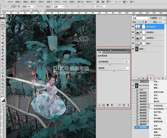Click the 自然饱和度 value field -25
Image resolution: width=167 pixels, height=138 pixels.
[x=126, y=62]
